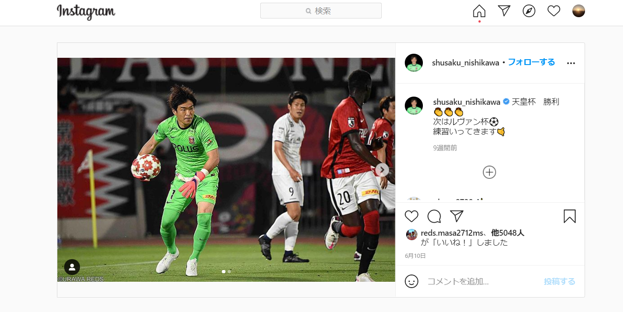Open the post options three-dot menu
This screenshot has width=623, height=312.
pos(571,63)
